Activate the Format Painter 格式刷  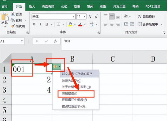click(x=18, y=26)
